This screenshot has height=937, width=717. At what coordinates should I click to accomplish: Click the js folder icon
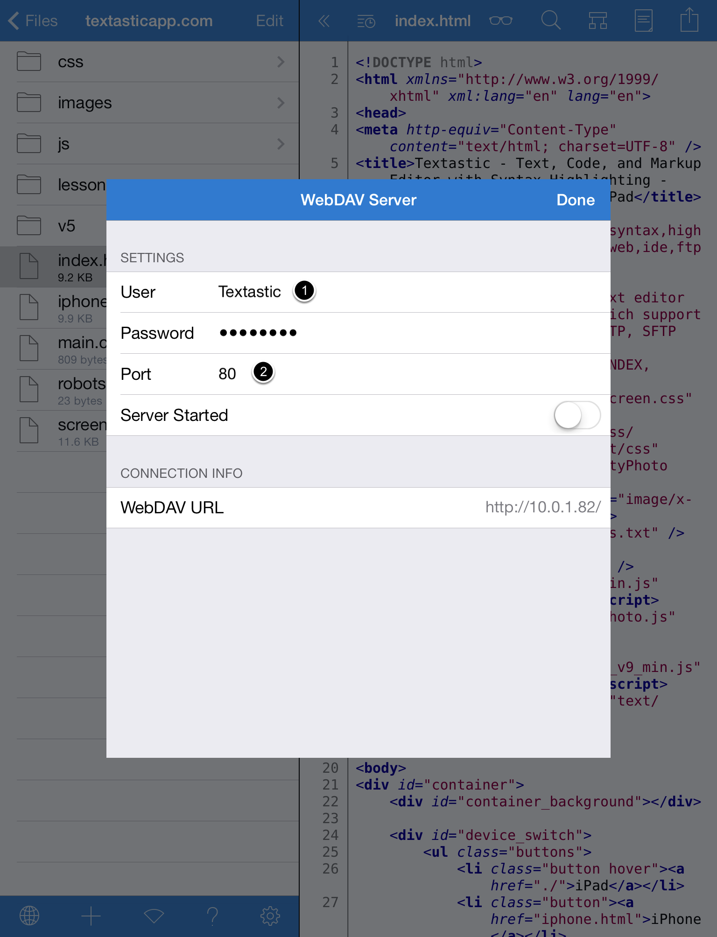[29, 143]
